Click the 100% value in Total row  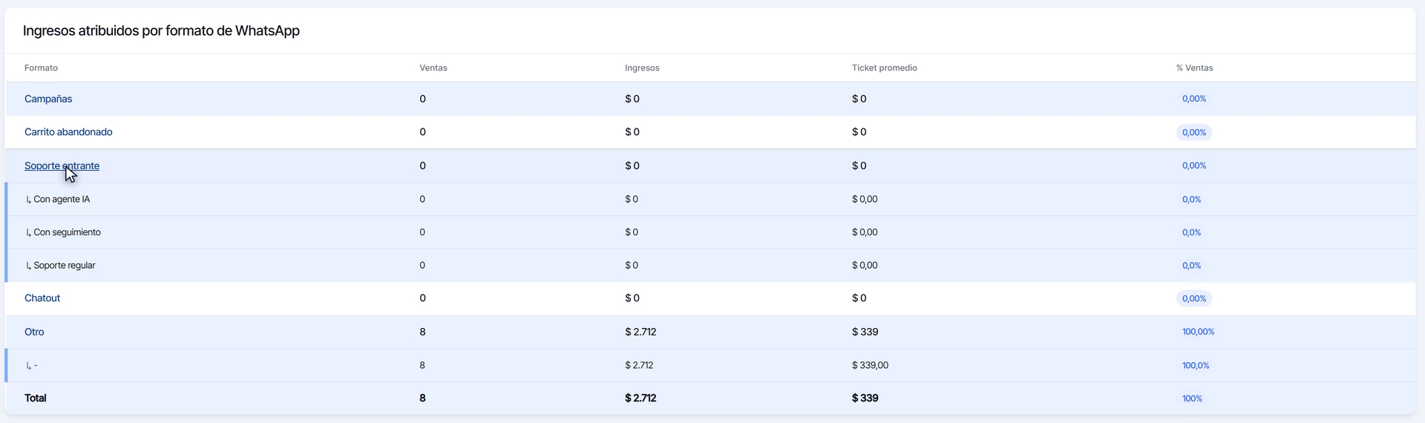point(1192,399)
